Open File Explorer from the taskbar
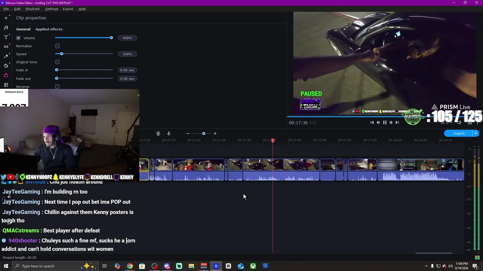Image resolution: width=483 pixels, height=271 pixels. point(191,266)
